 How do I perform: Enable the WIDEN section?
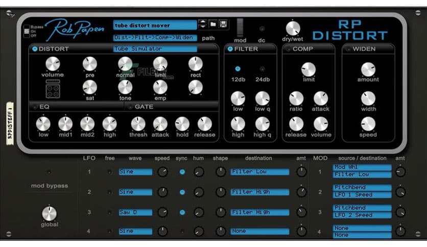pyautogui.click(x=348, y=49)
